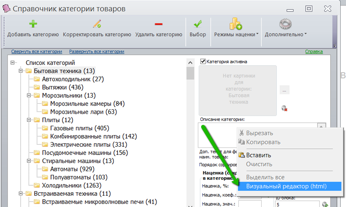The width and height of the screenshot is (346, 207).
Task: Click the Удалить категорию button label
Action: coord(159,35)
